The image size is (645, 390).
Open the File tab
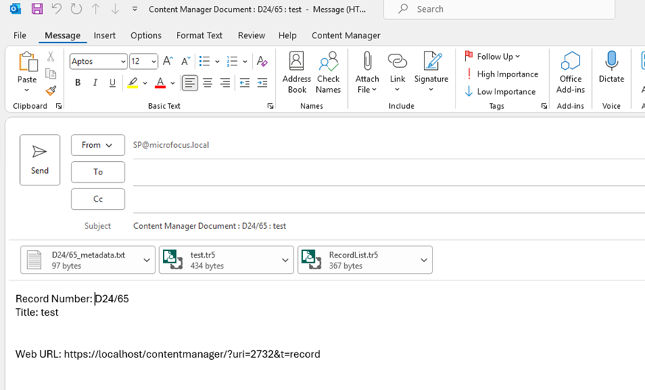click(x=20, y=36)
